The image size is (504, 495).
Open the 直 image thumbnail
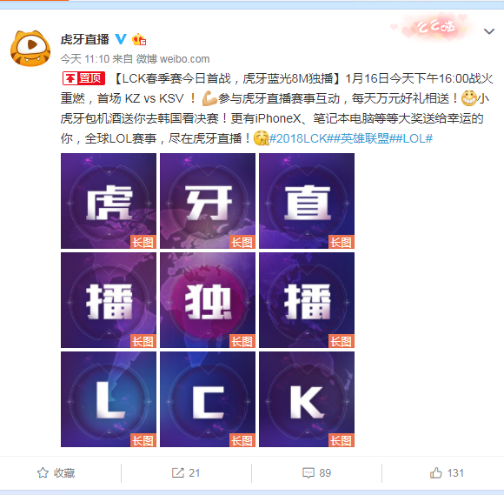point(307,201)
